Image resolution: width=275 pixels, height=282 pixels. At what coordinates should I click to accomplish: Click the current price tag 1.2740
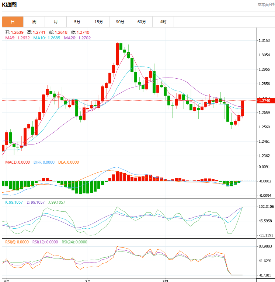tap(266, 100)
